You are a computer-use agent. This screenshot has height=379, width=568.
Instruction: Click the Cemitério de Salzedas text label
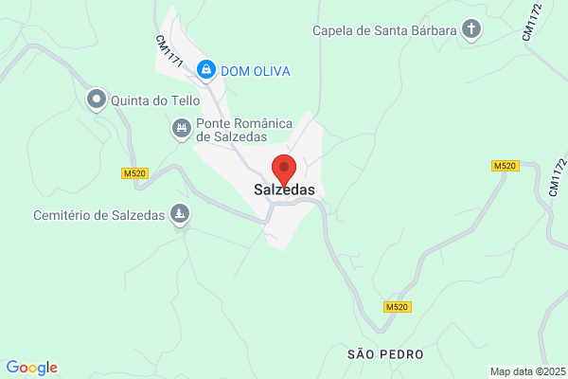(98, 215)
